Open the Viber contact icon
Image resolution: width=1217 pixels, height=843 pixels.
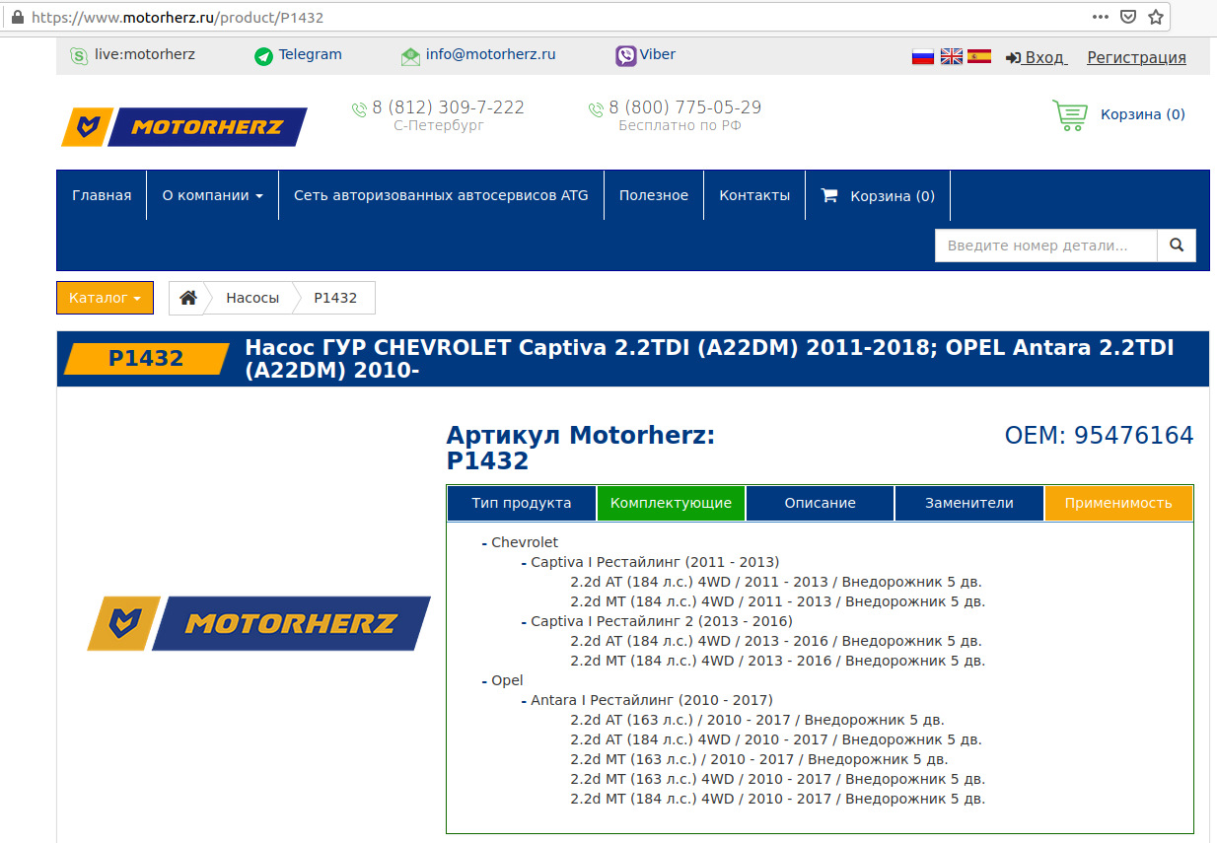(625, 55)
